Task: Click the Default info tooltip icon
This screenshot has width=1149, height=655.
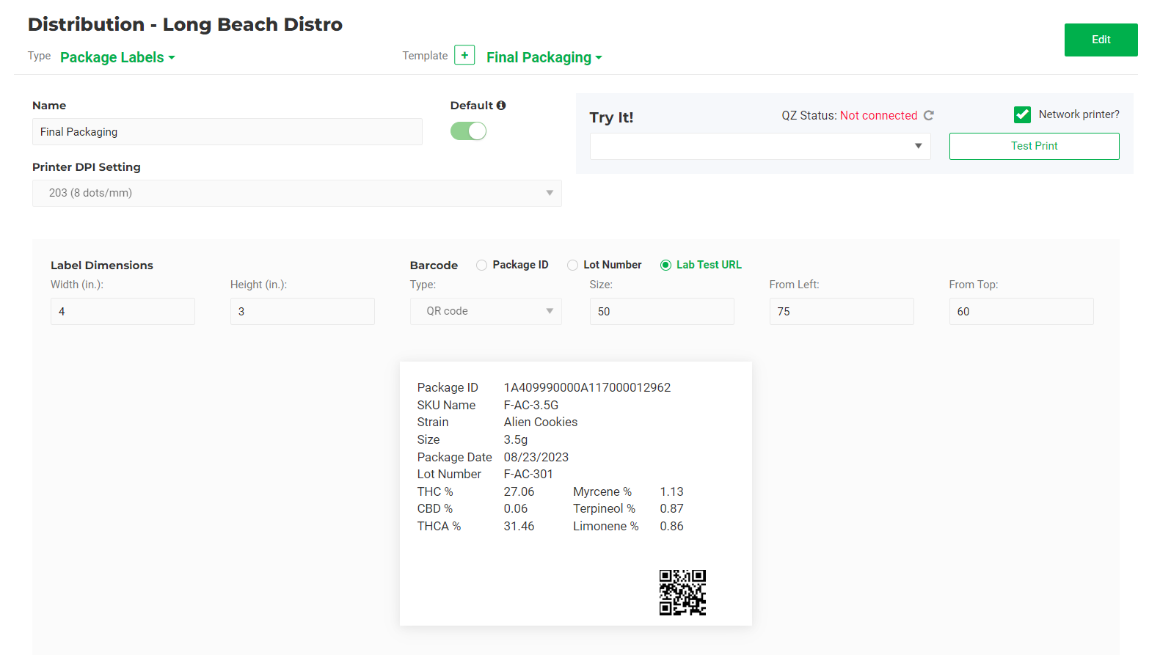Action: click(500, 105)
